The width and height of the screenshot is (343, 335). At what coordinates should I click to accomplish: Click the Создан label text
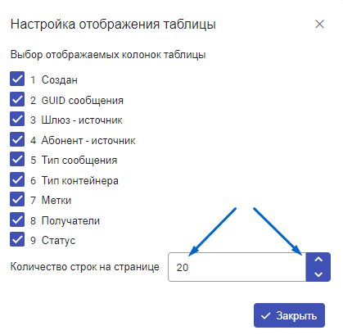coord(59,79)
